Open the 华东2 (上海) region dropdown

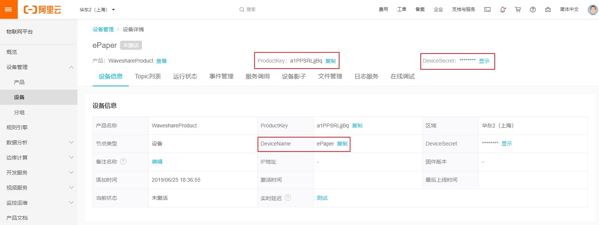[97, 10]
